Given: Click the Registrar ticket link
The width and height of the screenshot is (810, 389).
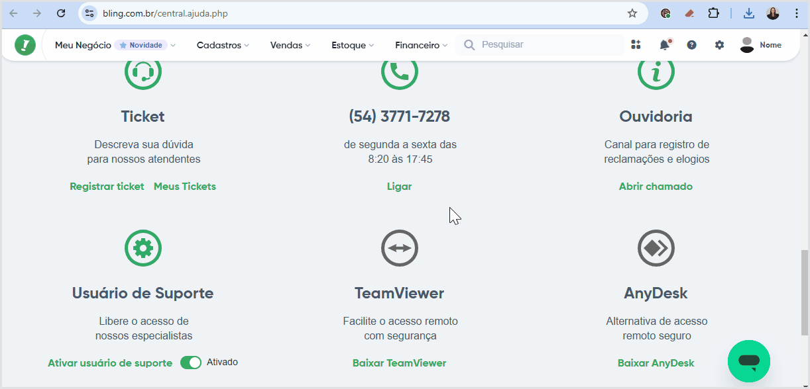Looking at the screenshot, I should tap(107, 187).
